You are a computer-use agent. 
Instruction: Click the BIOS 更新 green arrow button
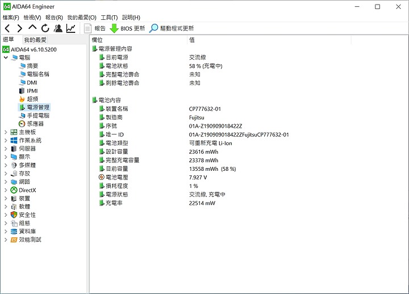pyautogui.click(x=127, y=28)
